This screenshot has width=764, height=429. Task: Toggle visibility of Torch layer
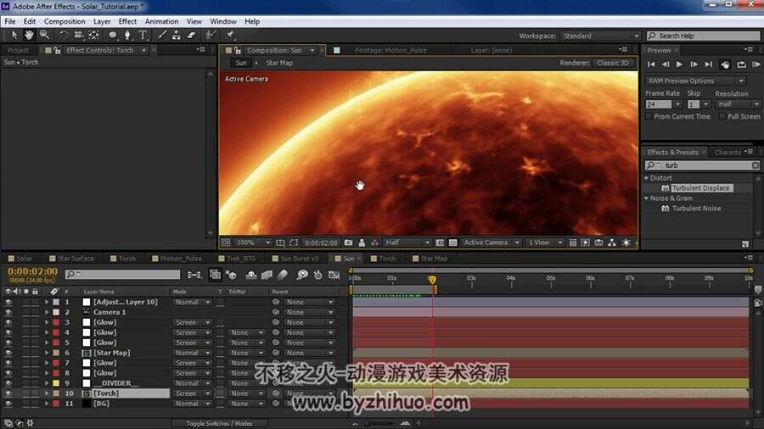8,393
